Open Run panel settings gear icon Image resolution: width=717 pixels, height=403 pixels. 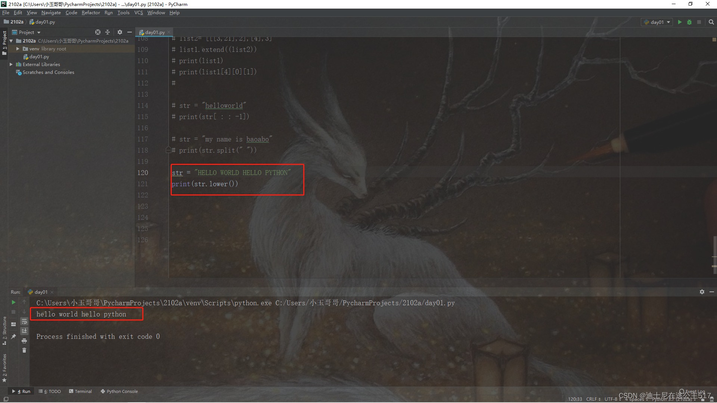pos(702,292)
